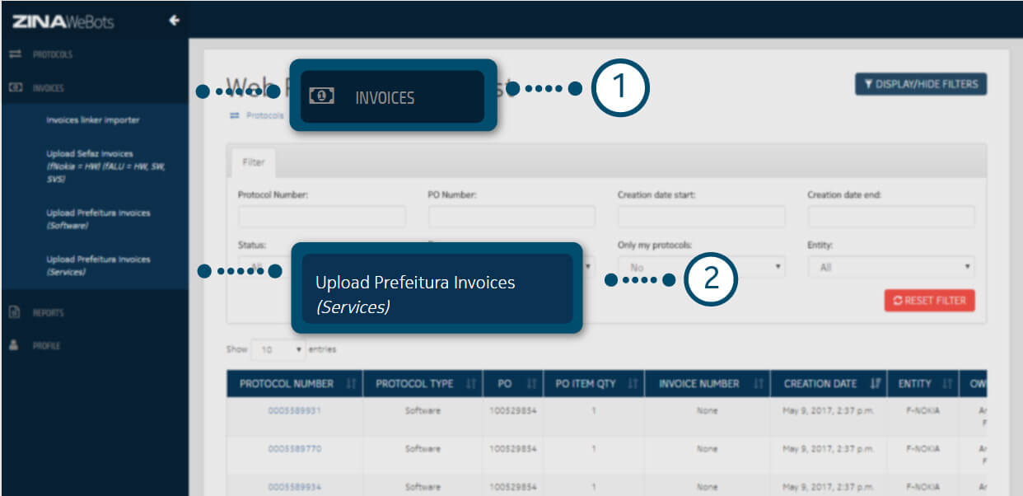Click the Protocols sidebar arrows icon

click(x=14, y=54)
